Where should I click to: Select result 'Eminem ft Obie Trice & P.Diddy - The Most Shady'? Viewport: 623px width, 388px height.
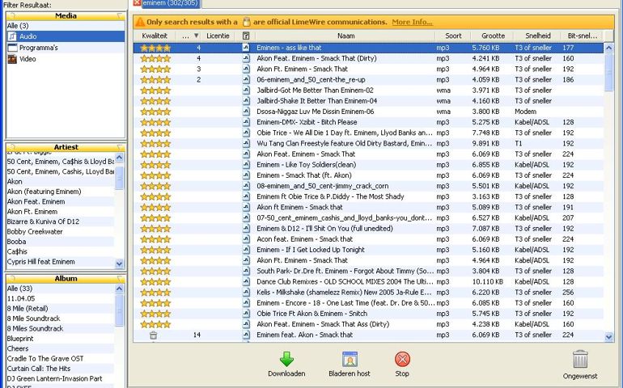(368, 197)
